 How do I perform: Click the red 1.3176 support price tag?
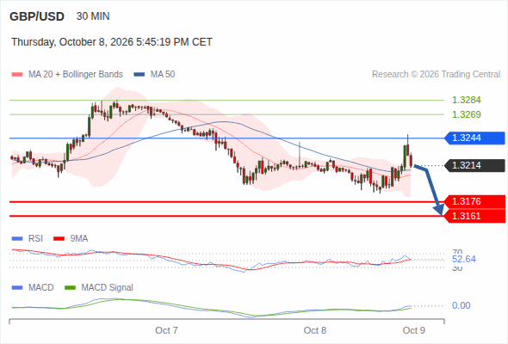pyautogui.click(x=474, y=201)
